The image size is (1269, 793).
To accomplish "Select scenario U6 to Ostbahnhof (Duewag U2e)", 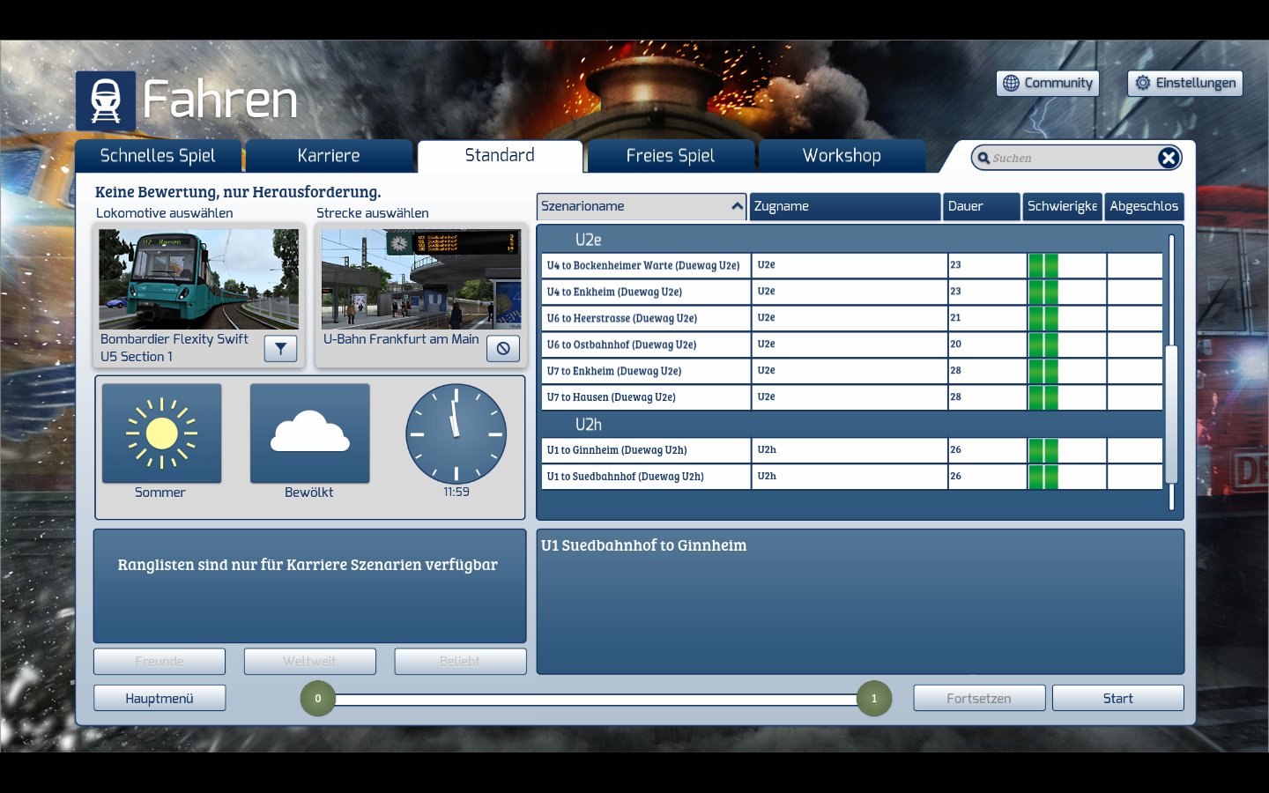I will pyautogui.click(x=646, y=345).
